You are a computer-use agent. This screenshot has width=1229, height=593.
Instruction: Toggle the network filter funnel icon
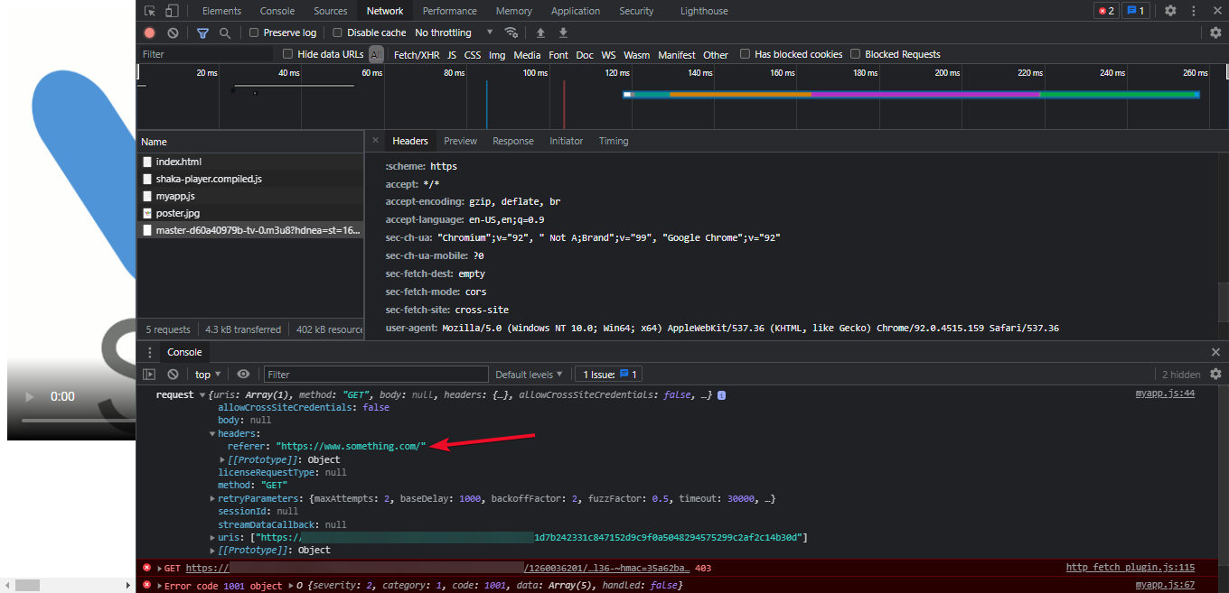[202, 32]
